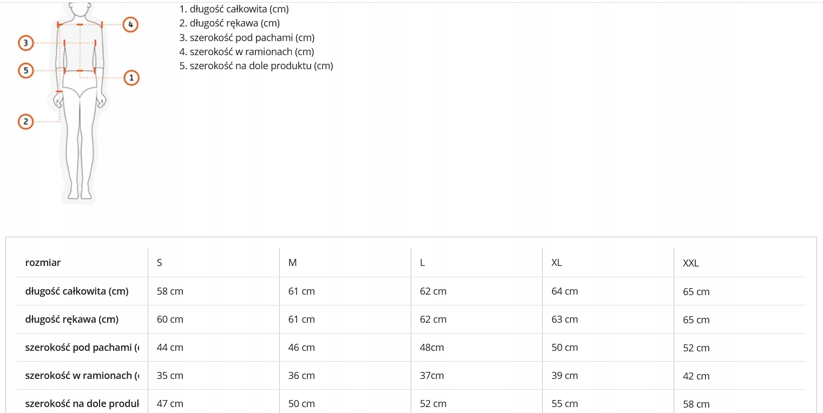Click the 55 cm bottom width cell
Image resolution: width=823 pixels, height=413 pixels.
564,404
